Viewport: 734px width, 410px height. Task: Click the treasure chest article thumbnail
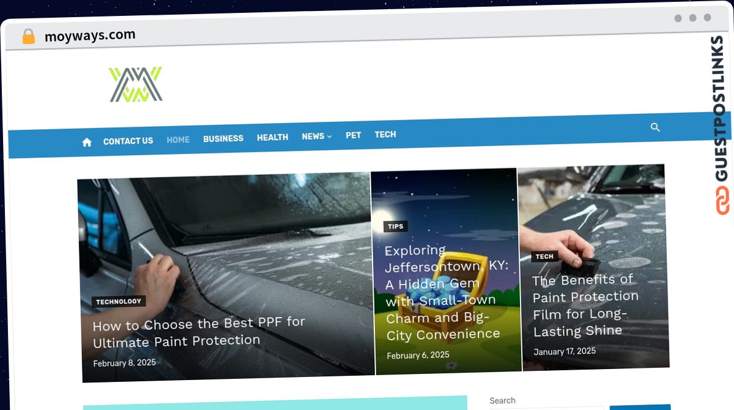(447, 272)
